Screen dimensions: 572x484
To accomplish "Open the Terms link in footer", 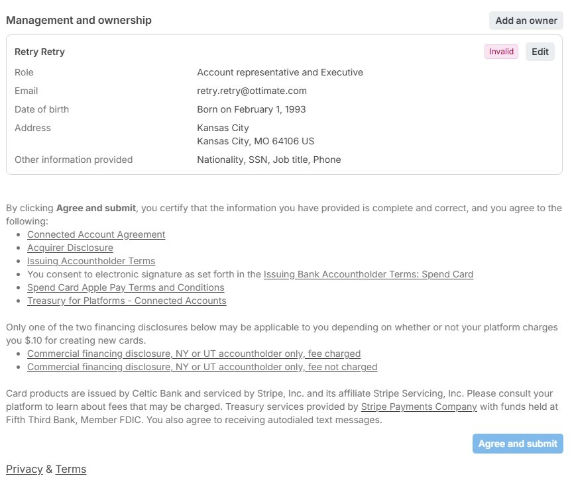I will (x=71, y=469).
